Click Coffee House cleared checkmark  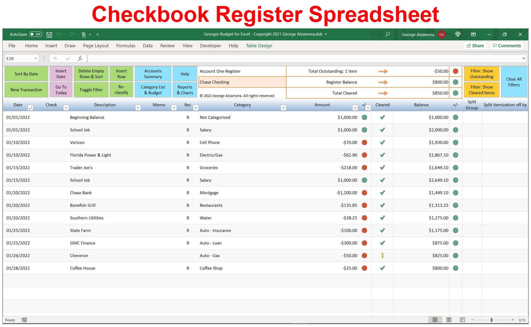382,268
